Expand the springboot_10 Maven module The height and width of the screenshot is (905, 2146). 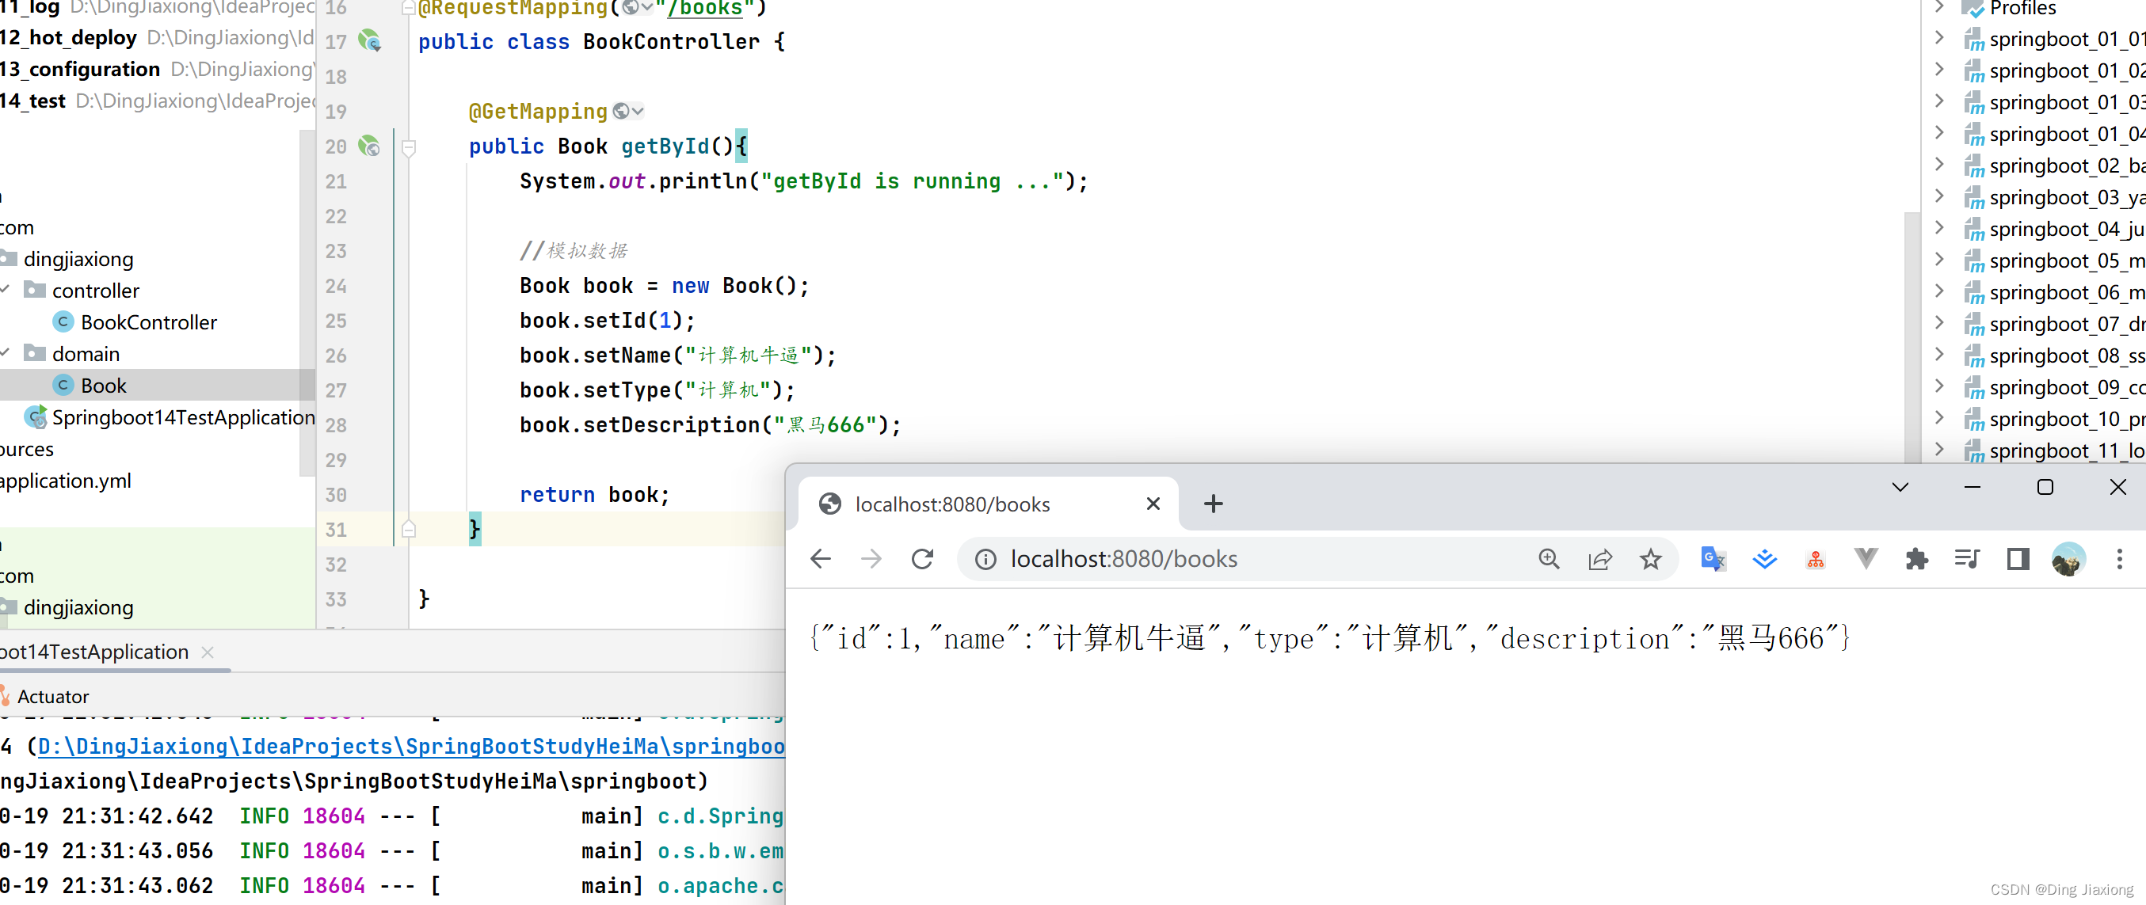point(1938,418)
